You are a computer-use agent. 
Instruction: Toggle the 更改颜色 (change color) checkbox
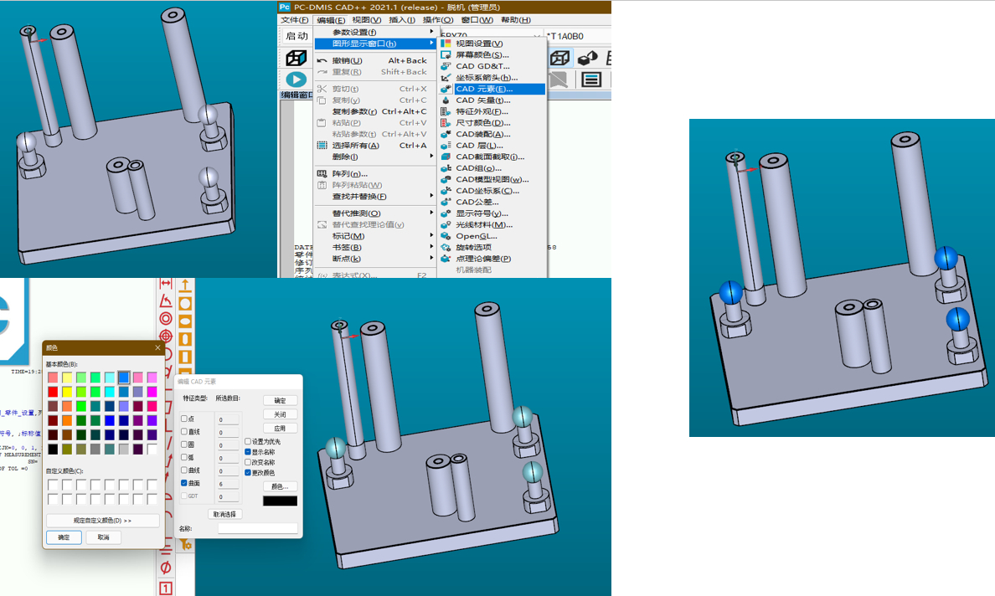coord(248,473)
